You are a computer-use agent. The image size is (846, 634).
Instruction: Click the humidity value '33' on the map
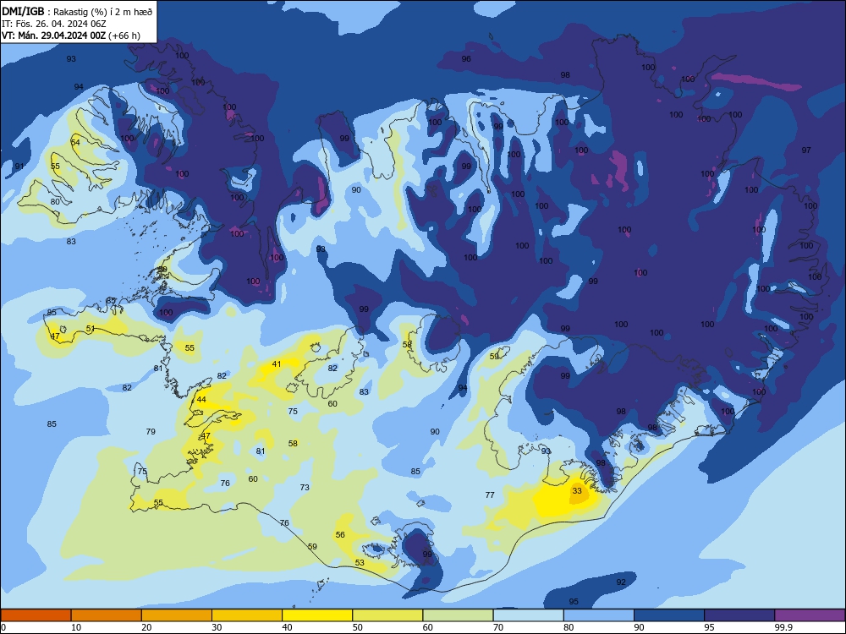[577, 490]
